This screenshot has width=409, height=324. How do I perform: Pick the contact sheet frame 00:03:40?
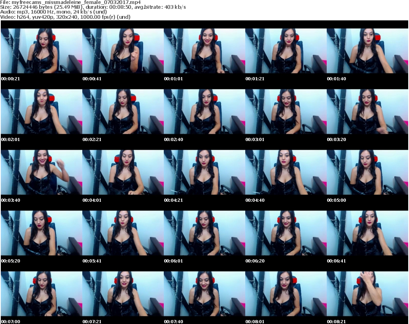point(42,173)
